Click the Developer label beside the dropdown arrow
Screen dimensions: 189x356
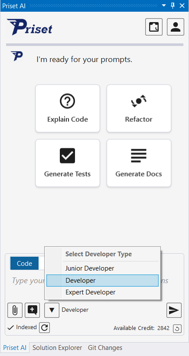[75, 310]
